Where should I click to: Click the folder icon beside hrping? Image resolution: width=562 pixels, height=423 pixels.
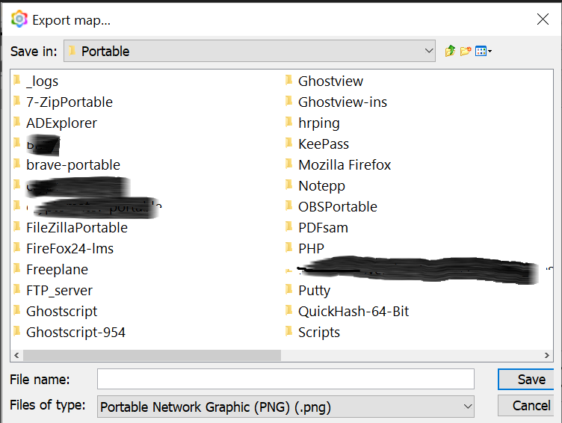289,122
